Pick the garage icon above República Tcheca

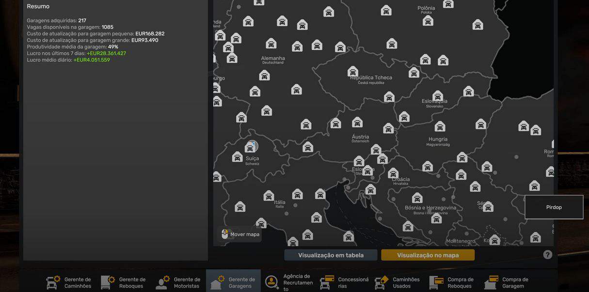(x=353, y=72)
